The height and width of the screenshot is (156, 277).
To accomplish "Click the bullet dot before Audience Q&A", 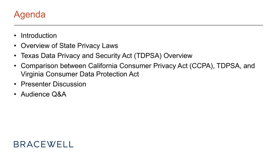I will click(x=15, y=94).
